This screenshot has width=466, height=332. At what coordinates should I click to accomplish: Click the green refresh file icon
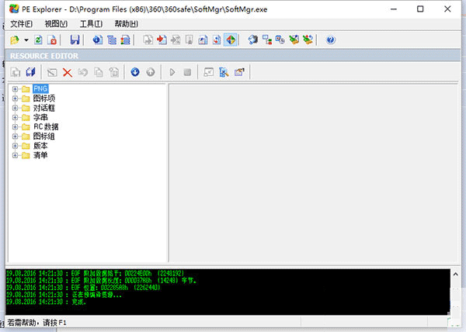[37, 40]
